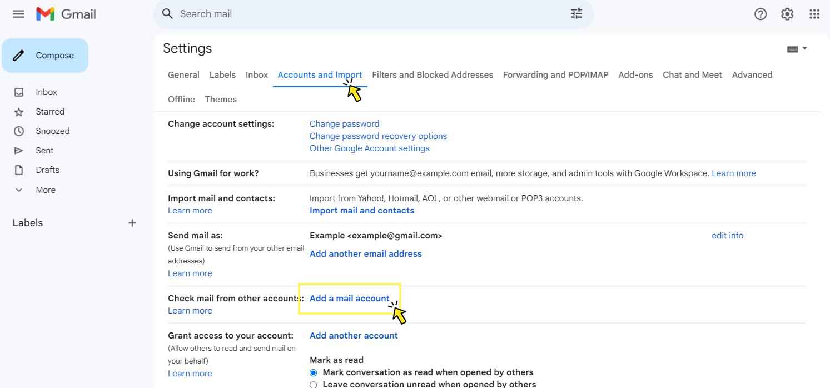Switch to Forwarding and POP/IMAP tab

pos(555,74)
